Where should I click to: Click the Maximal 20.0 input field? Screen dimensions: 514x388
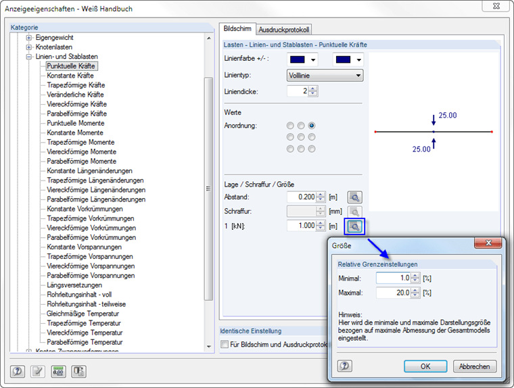click(x=394, y=293)
